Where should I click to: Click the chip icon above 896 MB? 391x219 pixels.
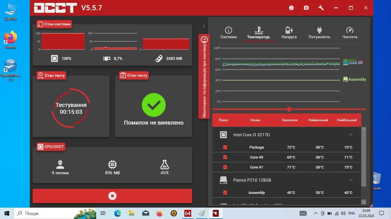click(x=112, y=164)
